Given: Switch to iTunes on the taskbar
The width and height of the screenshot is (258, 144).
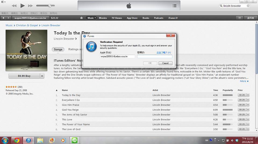Looking at the screenshot, I should tap(28, 141).
